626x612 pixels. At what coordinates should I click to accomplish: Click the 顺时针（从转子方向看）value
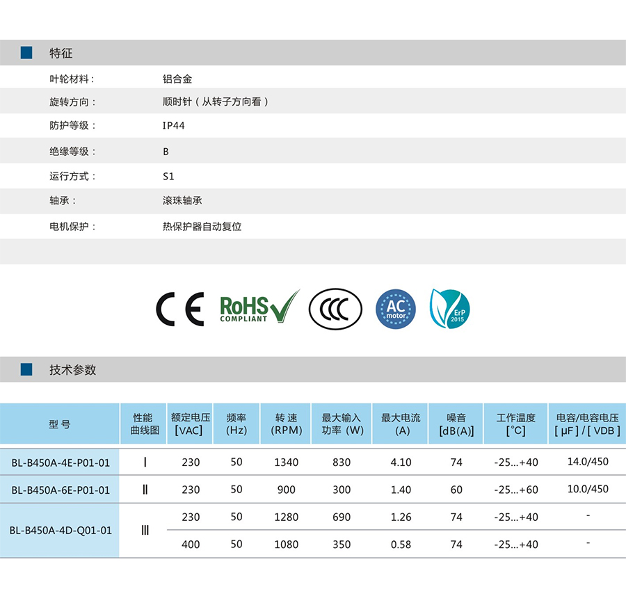click(216, 102)
